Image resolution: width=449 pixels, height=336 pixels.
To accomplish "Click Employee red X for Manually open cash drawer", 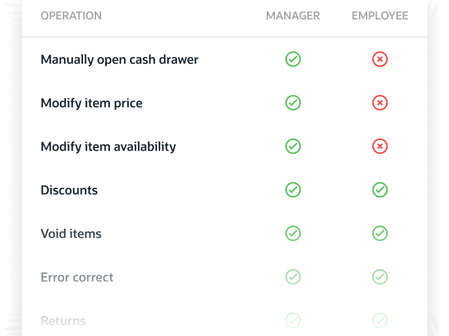I will 380,60.
